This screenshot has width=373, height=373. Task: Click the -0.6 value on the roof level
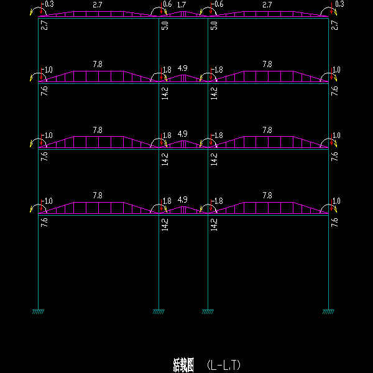click(216, 4)
